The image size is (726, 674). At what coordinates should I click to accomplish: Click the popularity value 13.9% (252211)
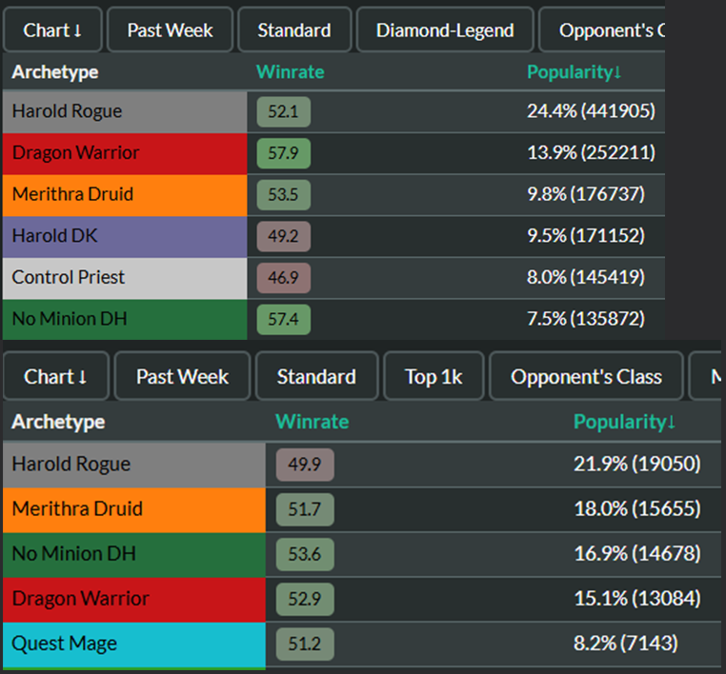(592, 152)
